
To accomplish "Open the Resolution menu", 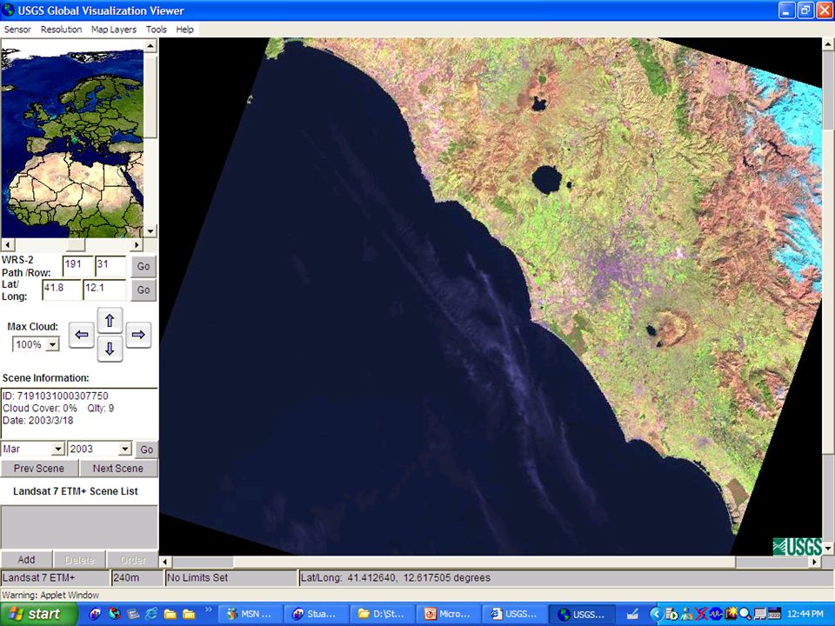I will point(61,30).
